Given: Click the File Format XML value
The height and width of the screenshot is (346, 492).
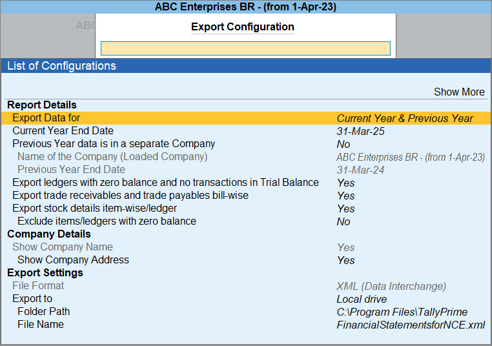Looking at the screenshot, I should click(391, 286).
